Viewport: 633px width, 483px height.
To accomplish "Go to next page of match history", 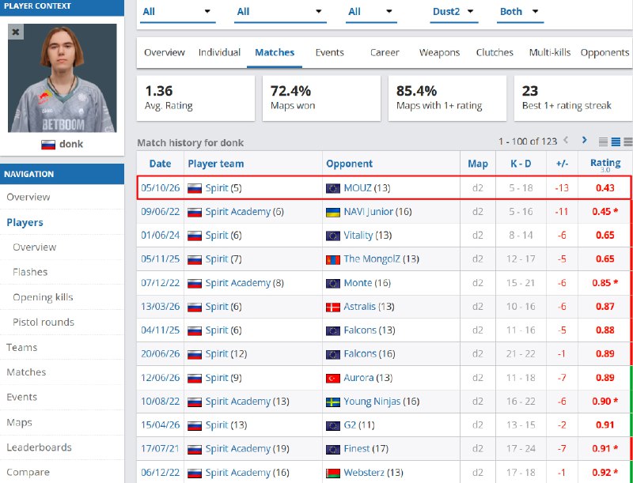I will coord(584,140).
